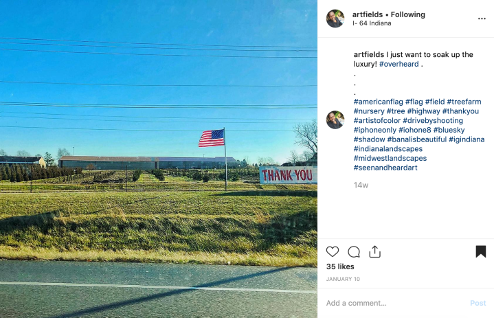This screenshot has height=318, width=494.
Task: Open the I- 64 Indiana location
Action: click(x=372, y=23)
